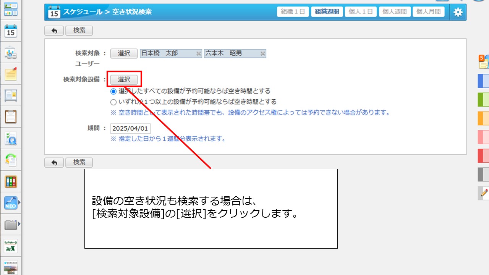Open the green arrow document circulation icon
The width and height of the screenshot is (489, 275).
[11, 160]
